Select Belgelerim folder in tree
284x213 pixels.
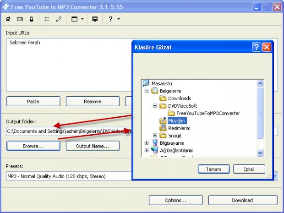[170, 91]
